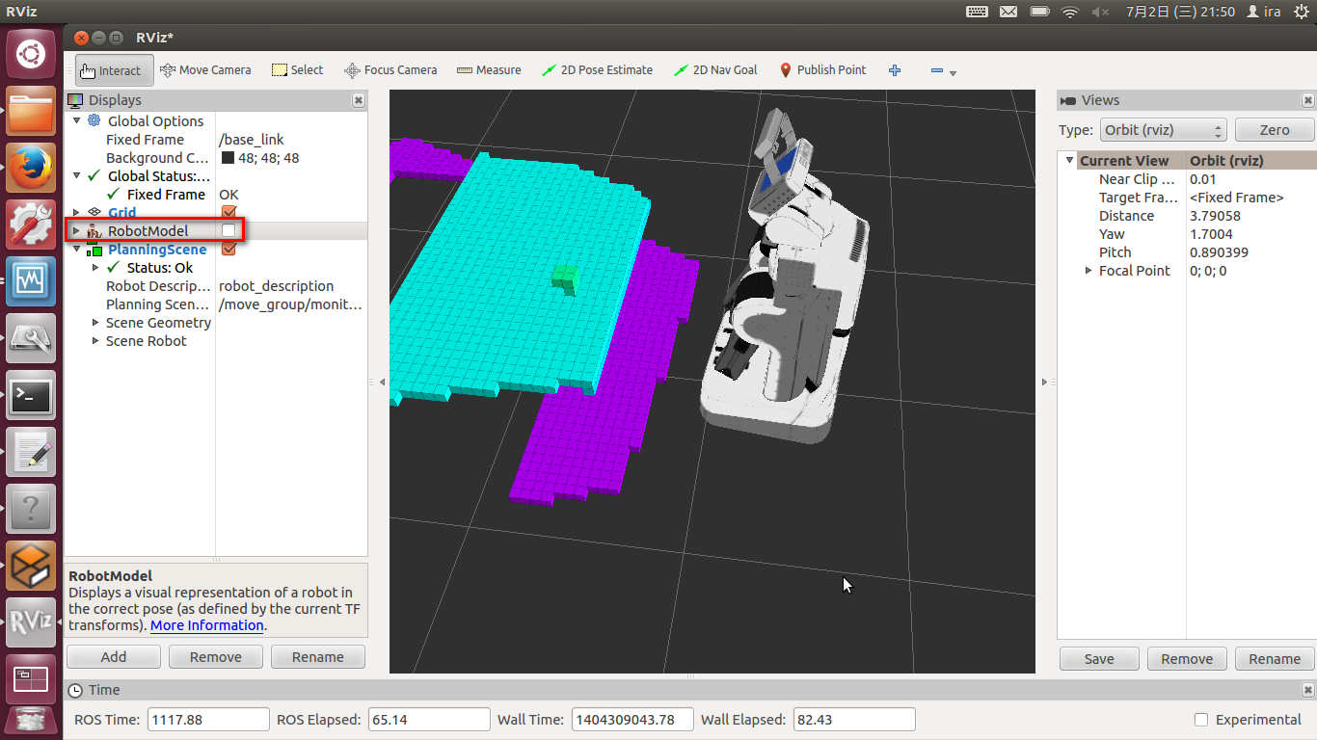
Task: Click Save in Views panel
Action: [x=1099, y=659]
